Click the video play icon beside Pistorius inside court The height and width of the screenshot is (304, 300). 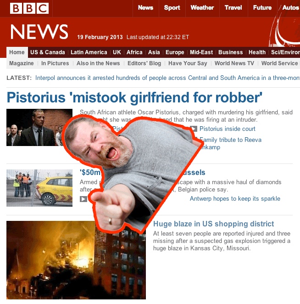194,129
